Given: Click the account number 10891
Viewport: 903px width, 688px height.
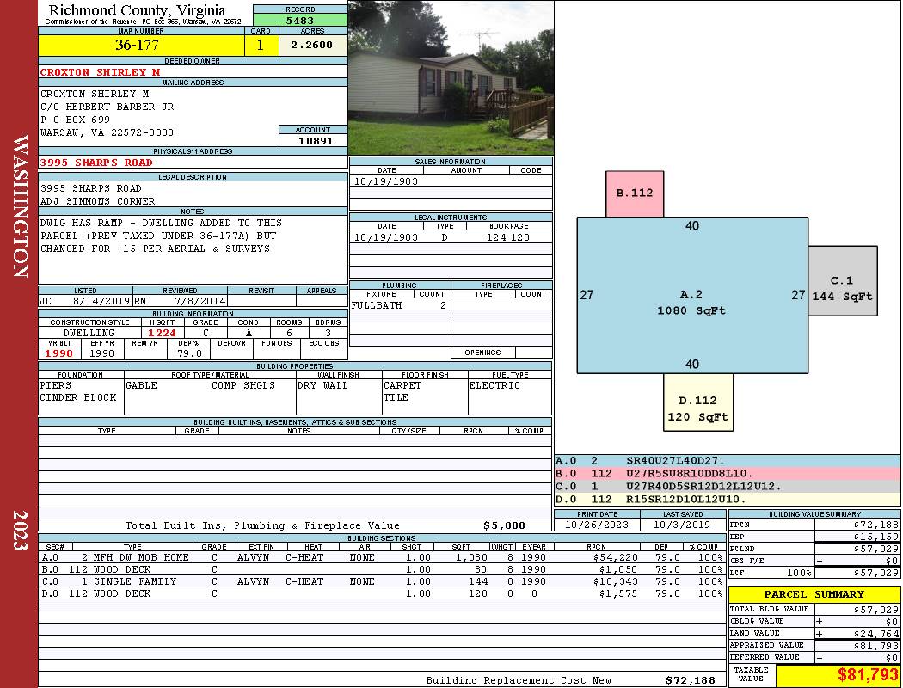Looking at the screenshot, I should [x=314, y=141].
